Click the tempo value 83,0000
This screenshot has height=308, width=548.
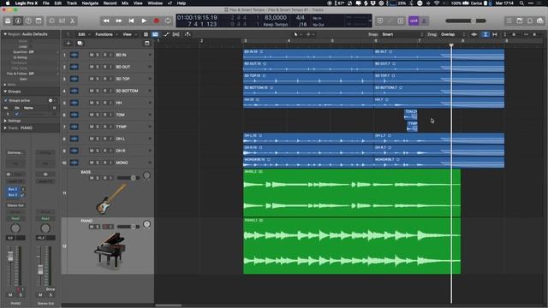(276, 17)
